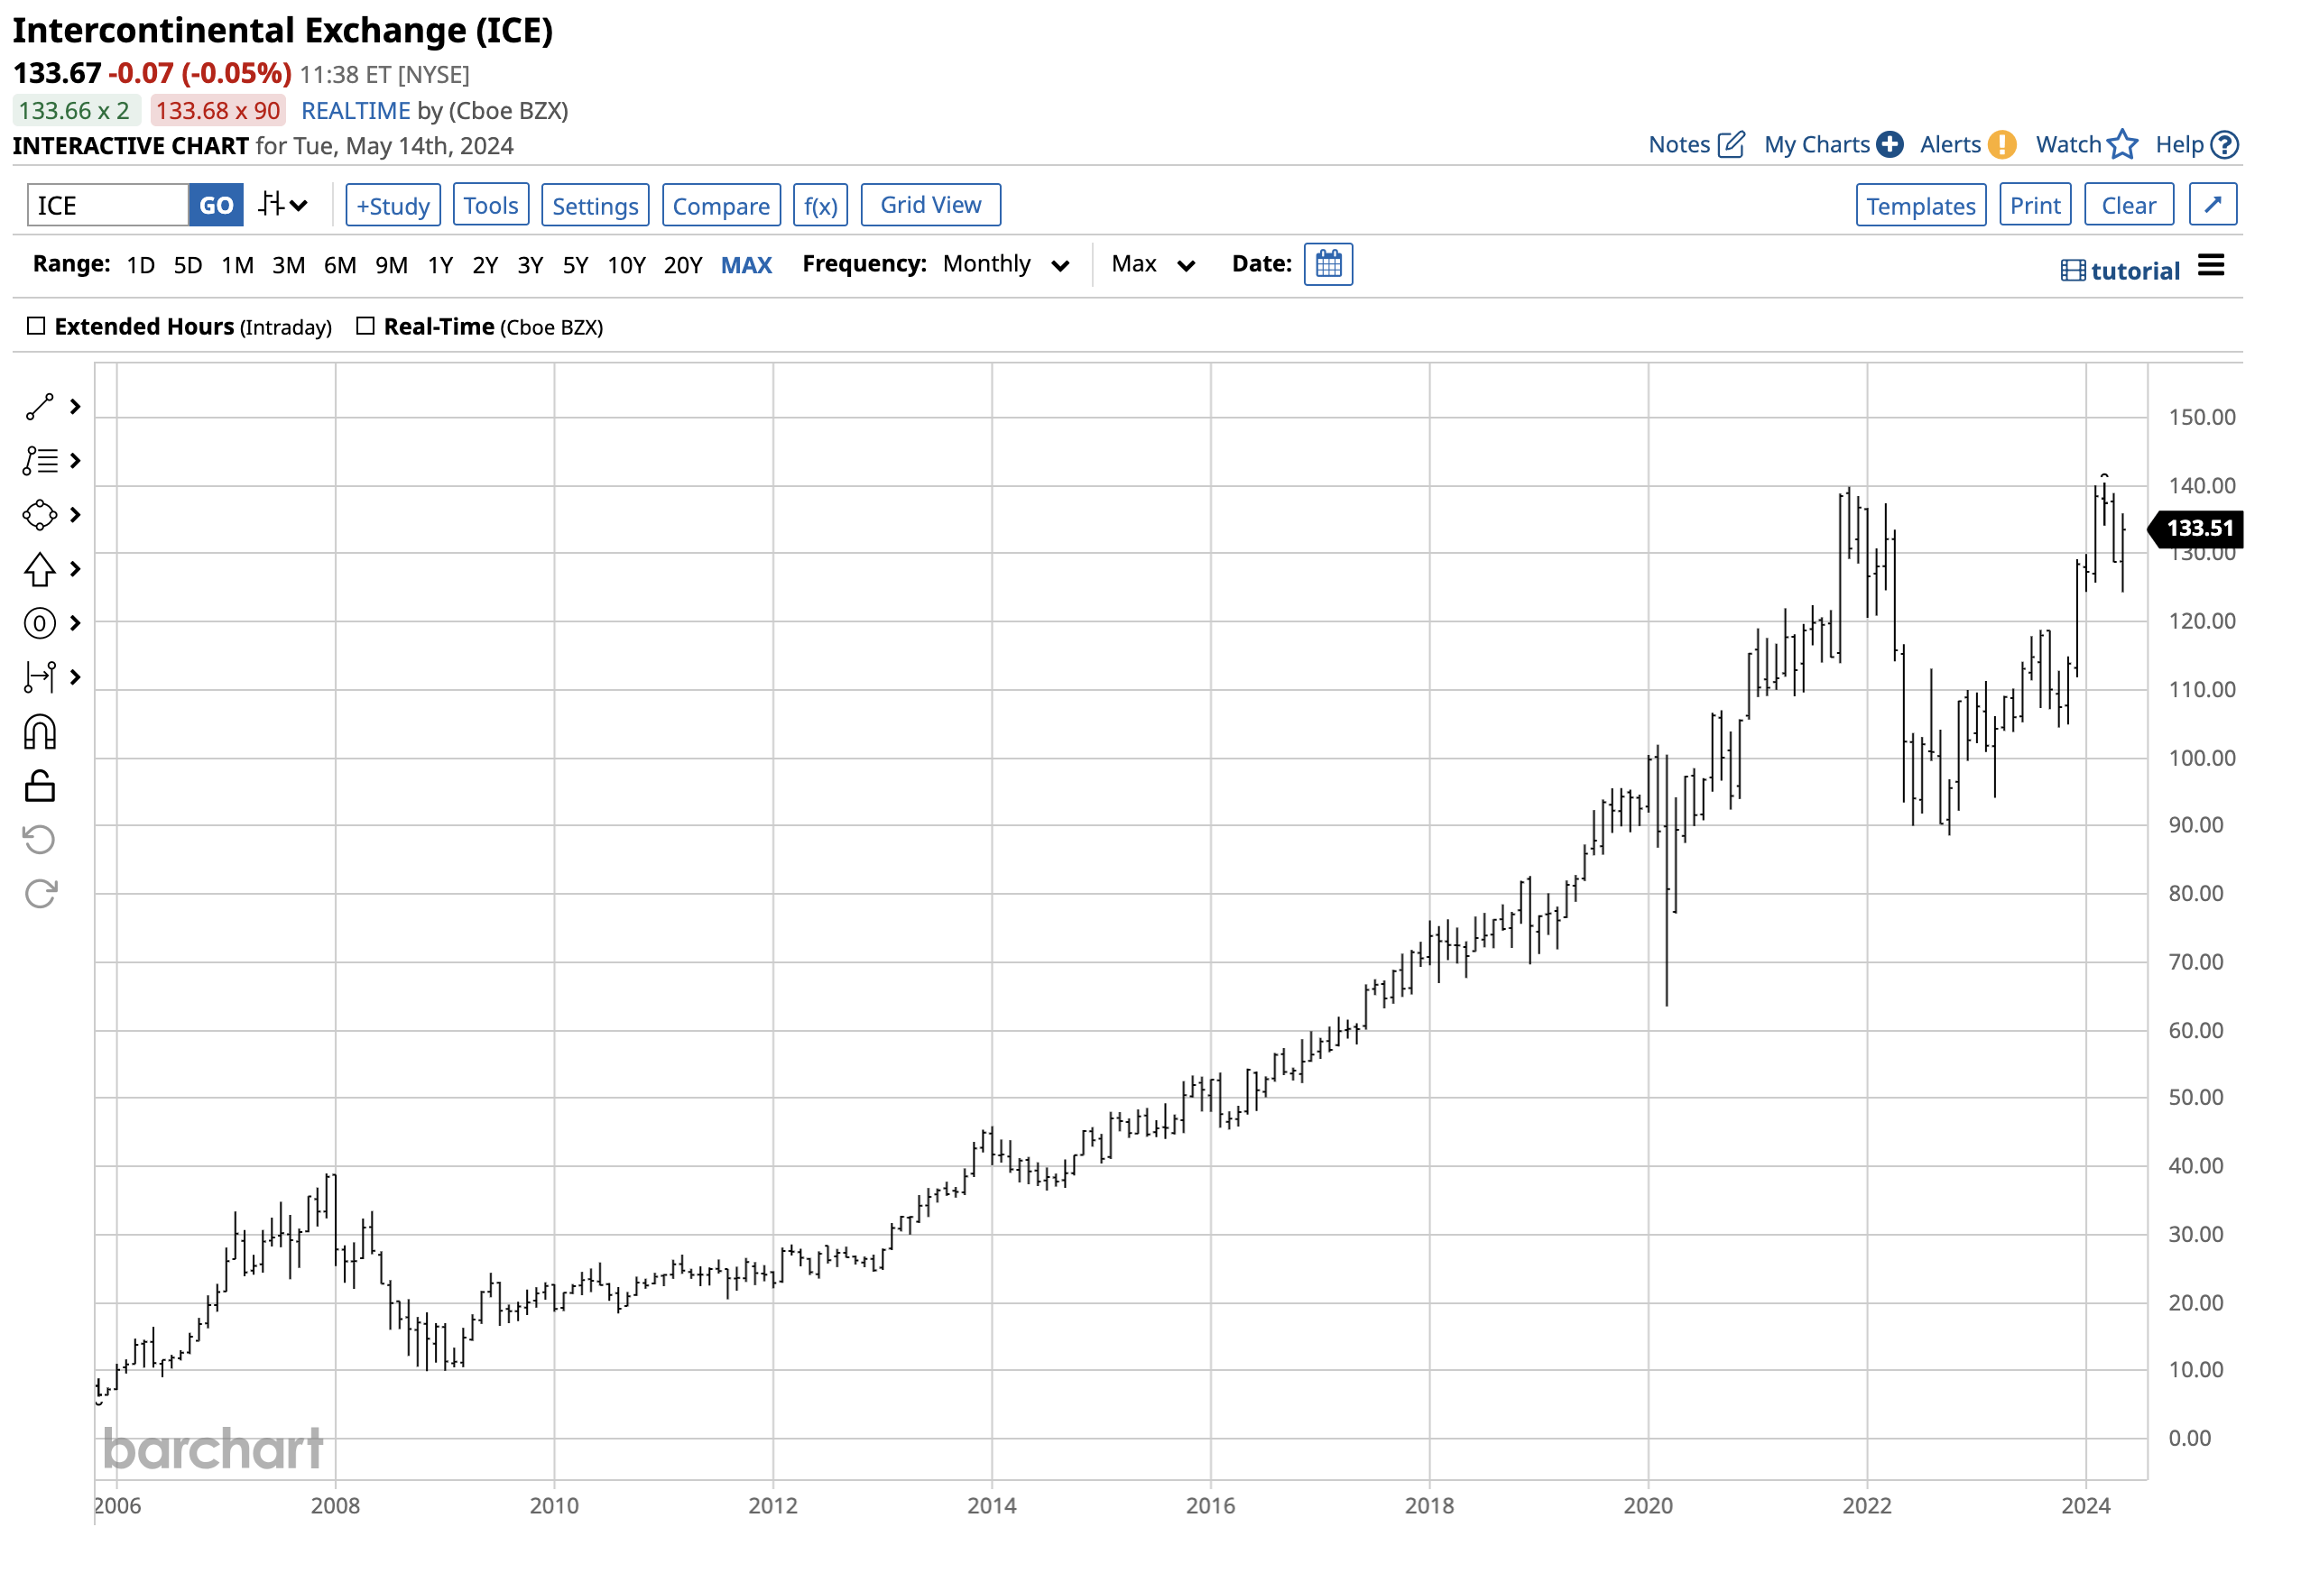Open the hamburger menu near tutorial
The image size is (2301, 1573).
click(2213, 264)
